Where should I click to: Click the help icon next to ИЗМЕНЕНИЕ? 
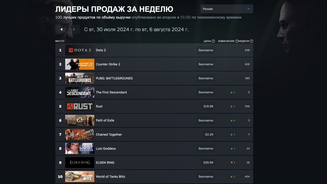(237, 41)
